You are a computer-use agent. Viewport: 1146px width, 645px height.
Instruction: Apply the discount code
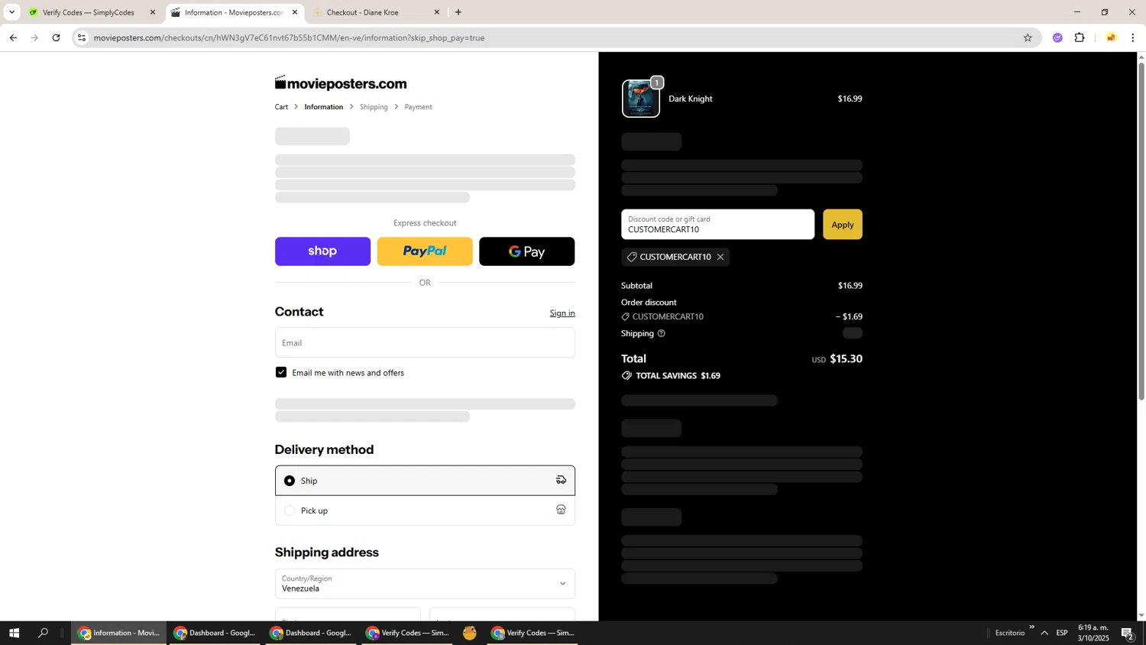(x=843, y=225)
